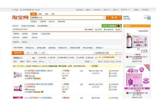This screenshot has width=156, height=108.
Task: Click the eTao logo at top right
Action: (147, 18)
